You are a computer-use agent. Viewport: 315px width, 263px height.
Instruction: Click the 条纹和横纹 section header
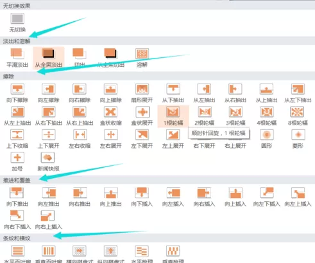click(x=157, y=238)
